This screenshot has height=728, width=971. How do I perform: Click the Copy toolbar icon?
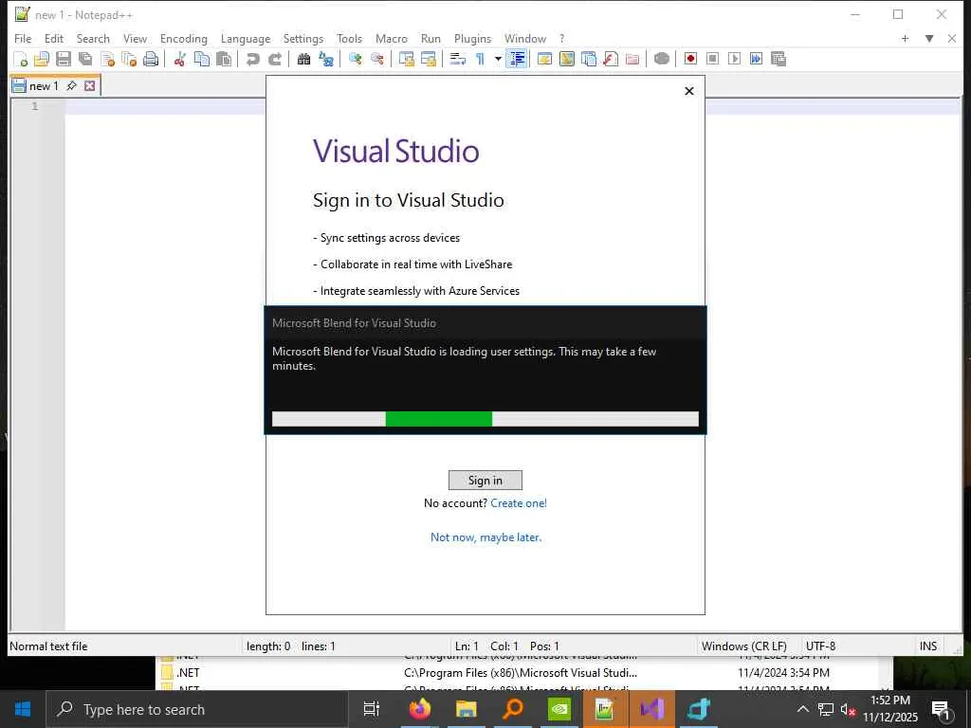202,59
